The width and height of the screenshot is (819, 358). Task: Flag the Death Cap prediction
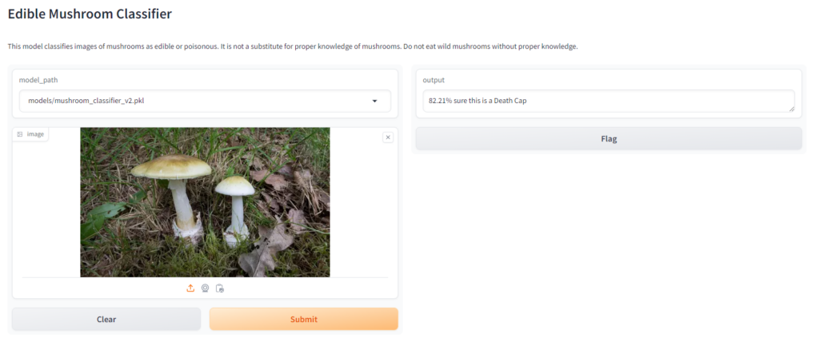coord(609,139)
